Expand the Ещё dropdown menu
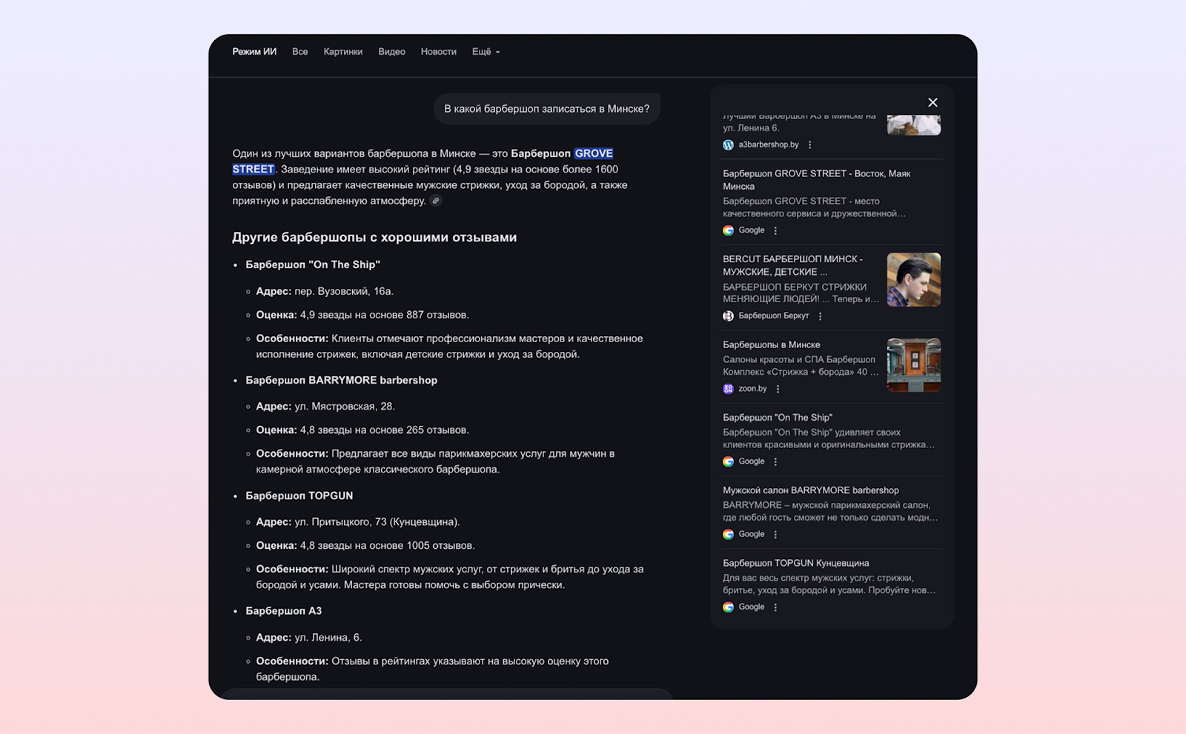This screenshot has width=1186, height=734. 486,52
